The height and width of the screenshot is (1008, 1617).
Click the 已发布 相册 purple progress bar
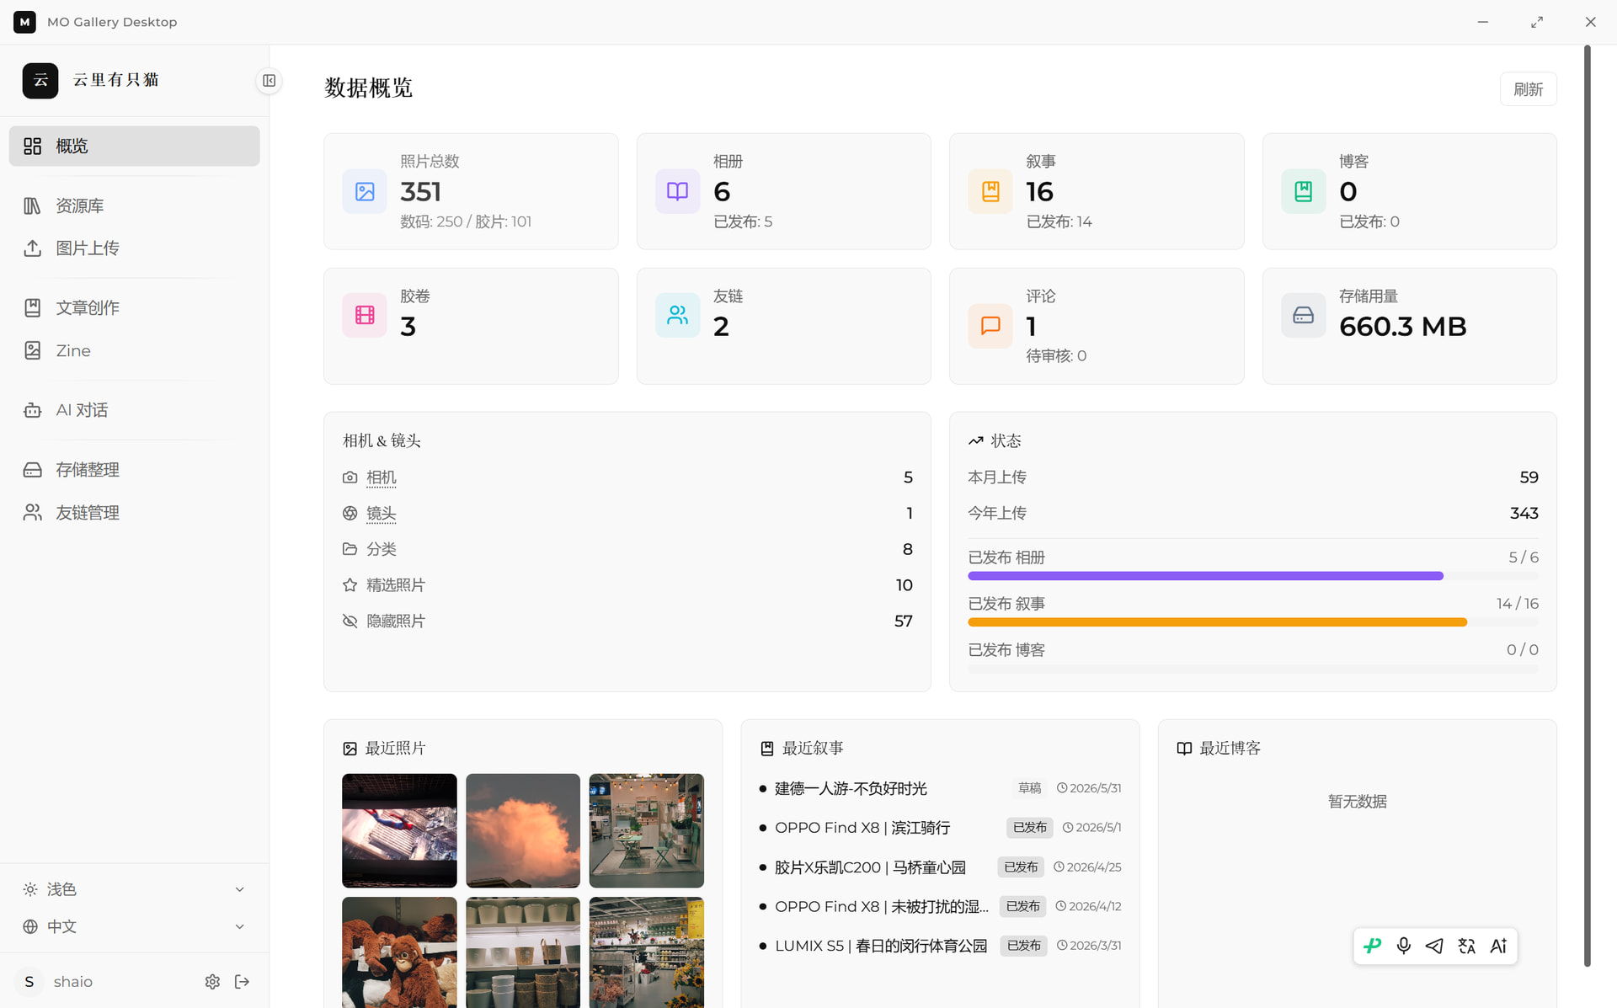1252,576
